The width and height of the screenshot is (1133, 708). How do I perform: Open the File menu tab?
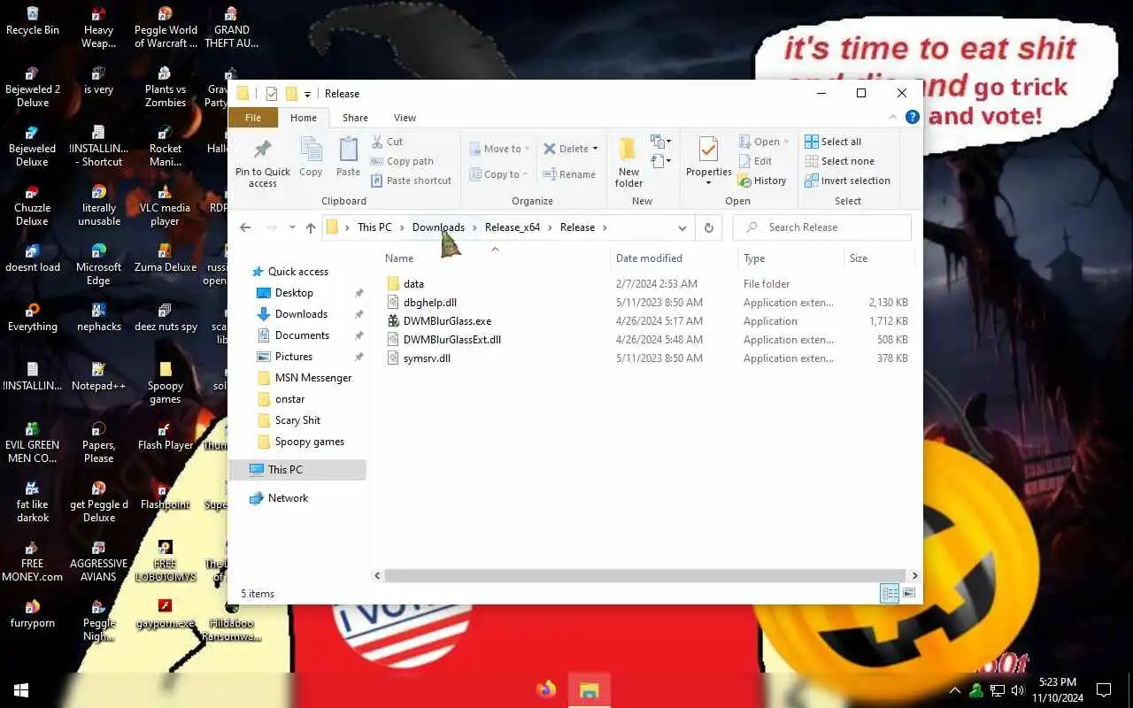[253, 118]
